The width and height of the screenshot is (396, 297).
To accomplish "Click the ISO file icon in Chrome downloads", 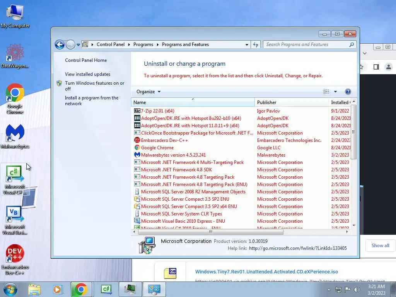I will coord(170,273).
